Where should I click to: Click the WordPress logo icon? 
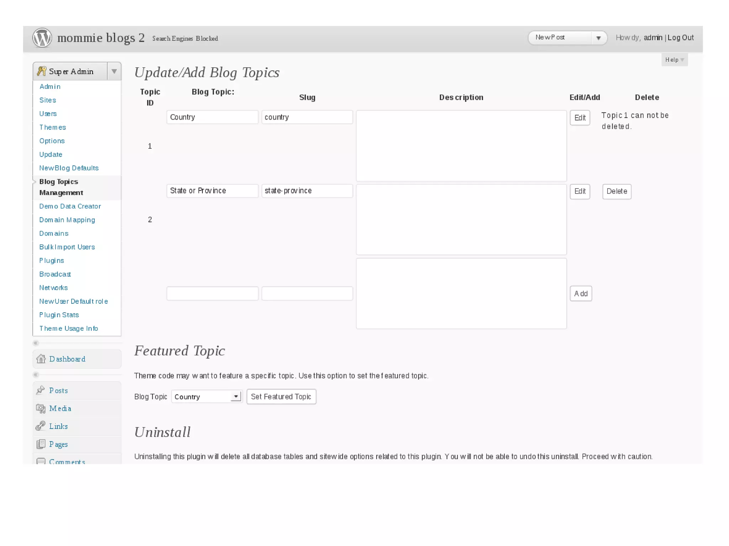[x=42, y=38]
